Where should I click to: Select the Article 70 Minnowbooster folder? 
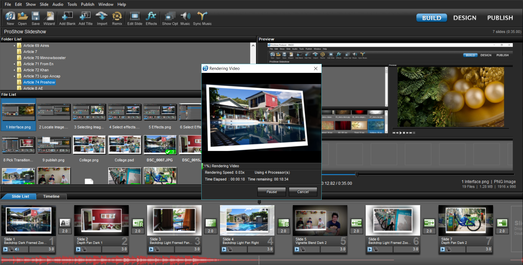point(44,58)
